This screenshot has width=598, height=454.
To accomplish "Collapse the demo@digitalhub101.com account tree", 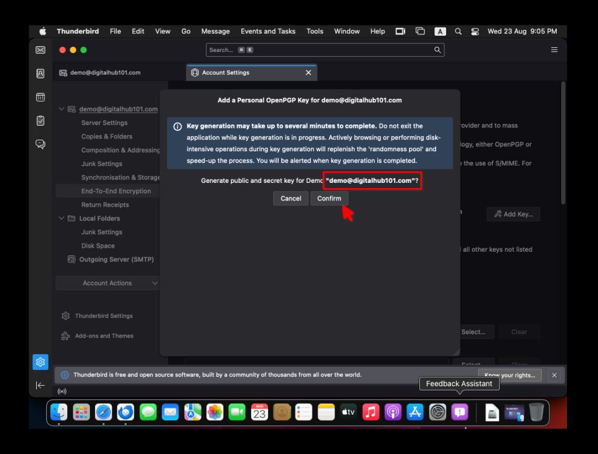I will pos(61,109).
